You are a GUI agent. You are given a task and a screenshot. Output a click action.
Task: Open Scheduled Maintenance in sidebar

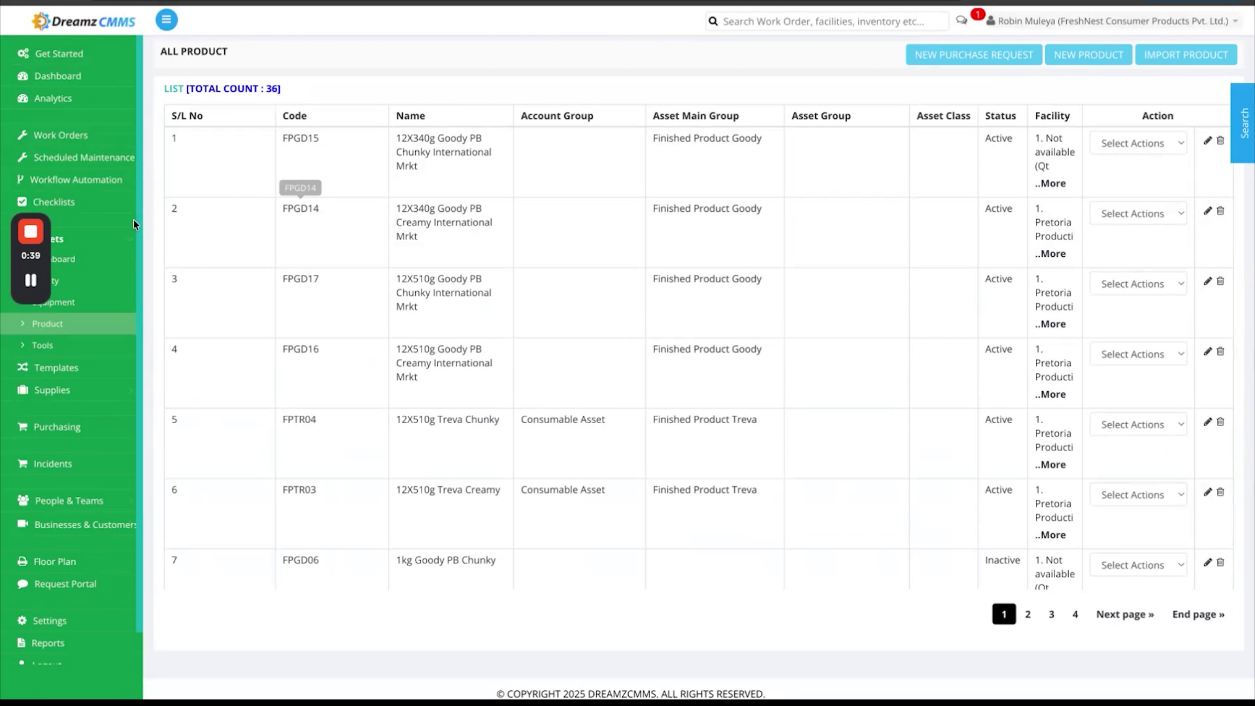pos(84,157)
